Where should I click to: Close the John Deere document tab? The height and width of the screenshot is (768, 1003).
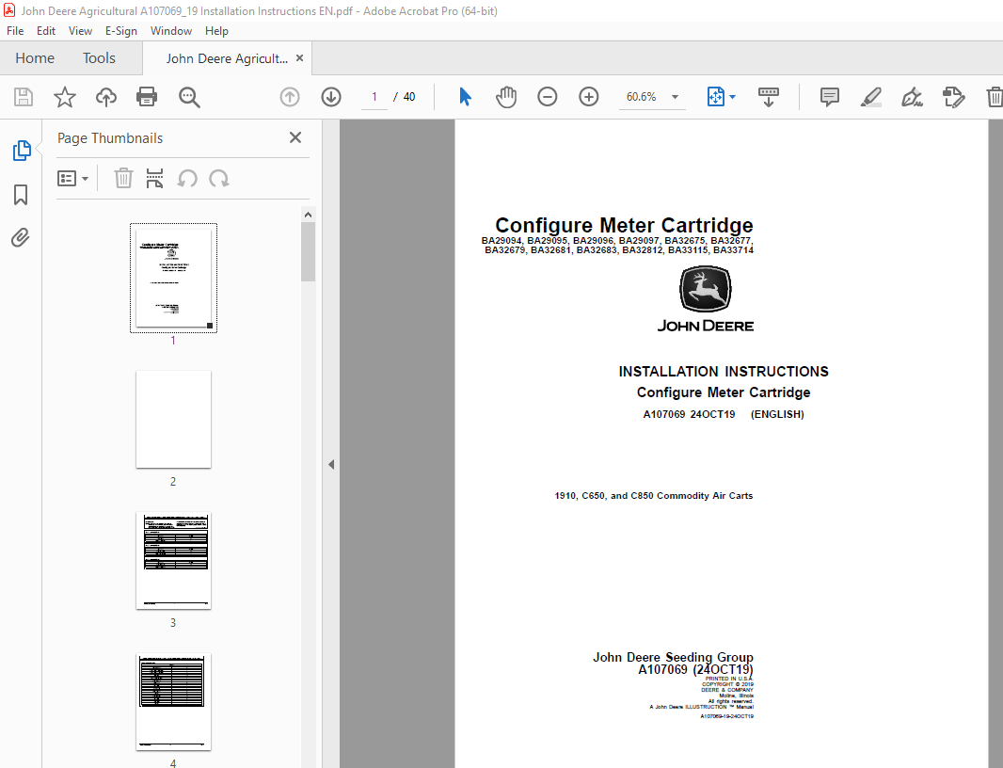click(x=299, y=58)
